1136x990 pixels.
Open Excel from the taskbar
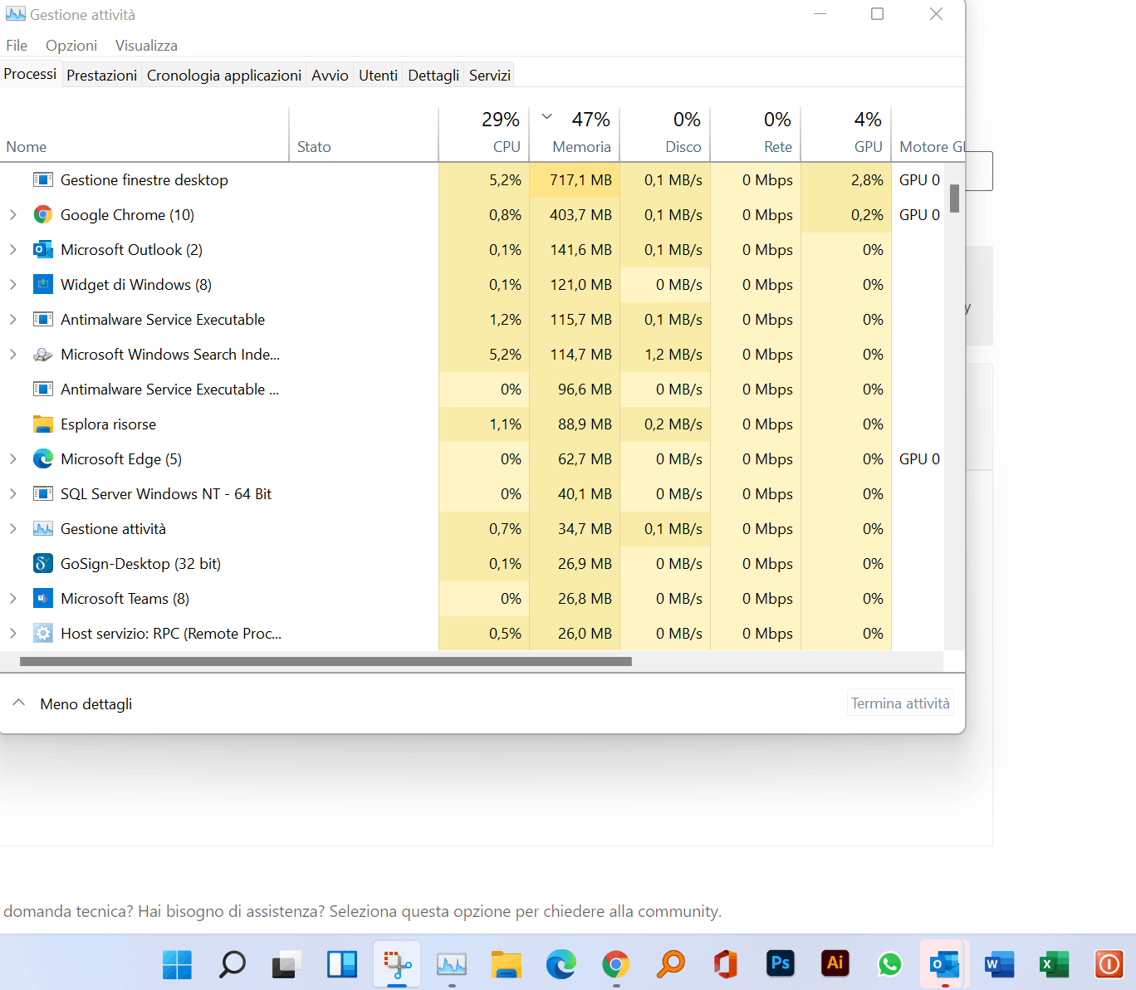(x=1054, y=964)
